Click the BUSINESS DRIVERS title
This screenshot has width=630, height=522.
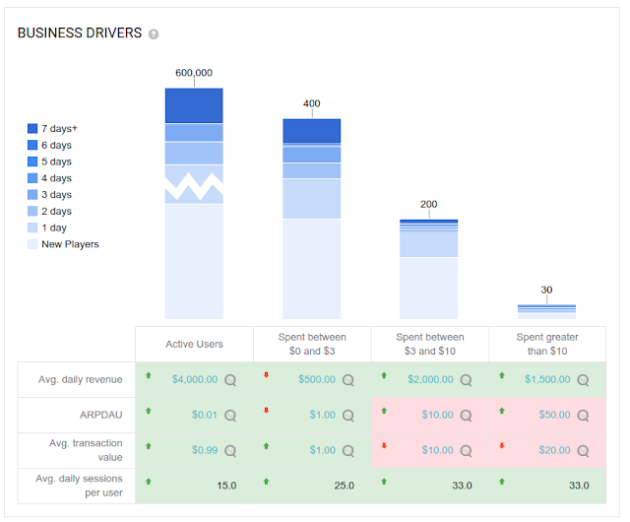tap(80, 33)
